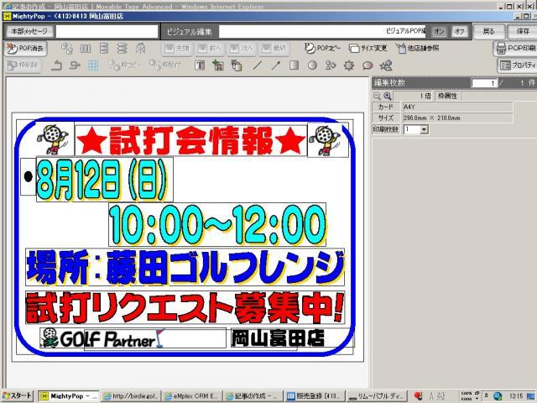Click the 保存 save button

(x=523, y=32)
